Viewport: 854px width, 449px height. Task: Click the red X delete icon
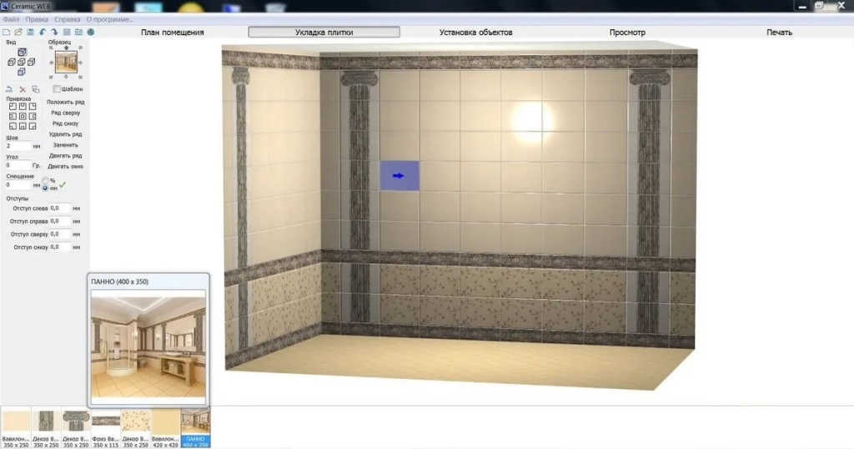(23, 88)
